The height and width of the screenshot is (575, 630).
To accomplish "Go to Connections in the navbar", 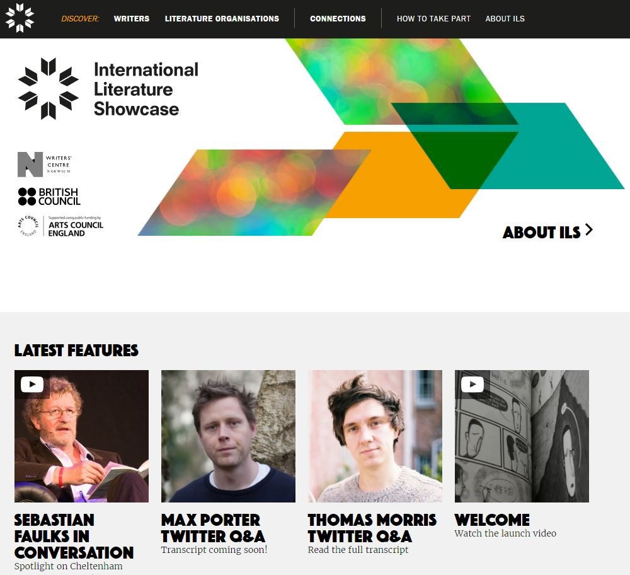I will point(338,18).
